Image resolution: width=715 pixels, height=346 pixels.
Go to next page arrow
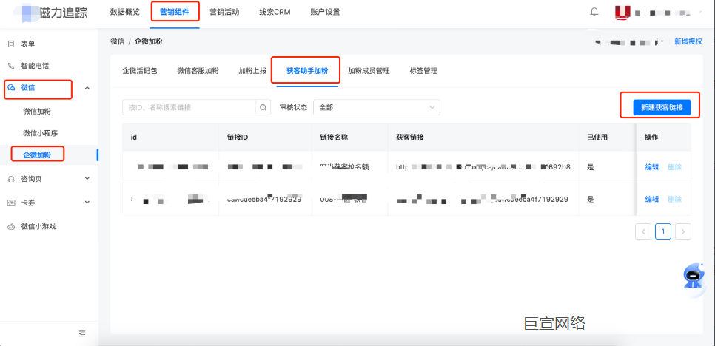click(x=682, y=231)
